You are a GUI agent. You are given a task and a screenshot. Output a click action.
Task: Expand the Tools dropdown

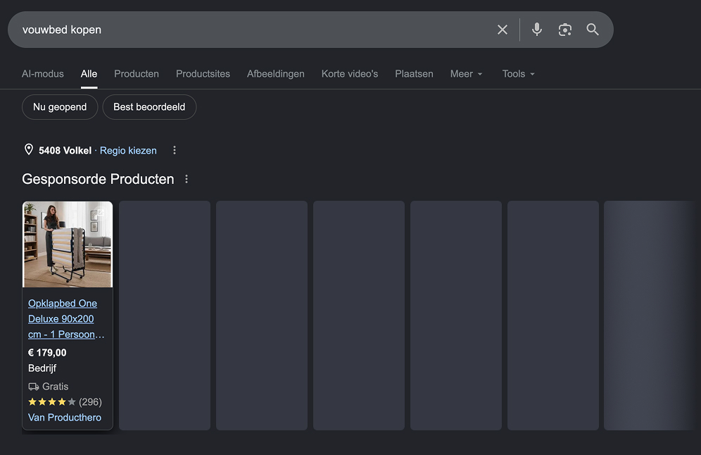(519, 74)
